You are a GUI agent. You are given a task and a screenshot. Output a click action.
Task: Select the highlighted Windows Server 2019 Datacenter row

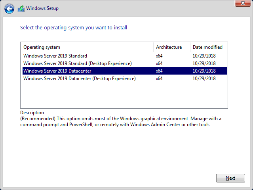point(58,71)
